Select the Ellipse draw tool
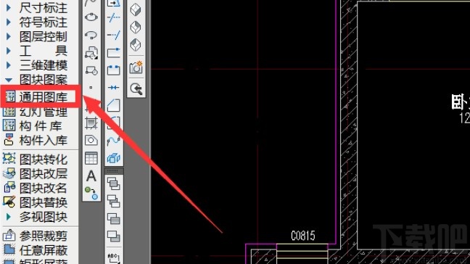The height and width of the screenshot is (264, 470). pyautogui.click(x=91, y=17)
